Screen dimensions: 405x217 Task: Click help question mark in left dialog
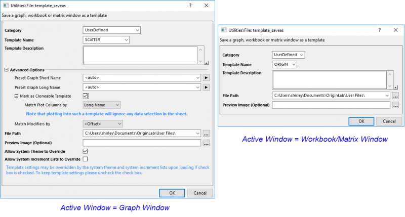click(190, 5)
